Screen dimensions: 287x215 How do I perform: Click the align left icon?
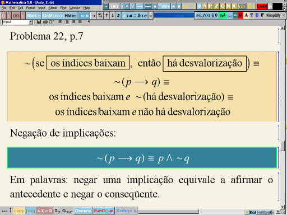pyautogui.click(x=60, y=22)
